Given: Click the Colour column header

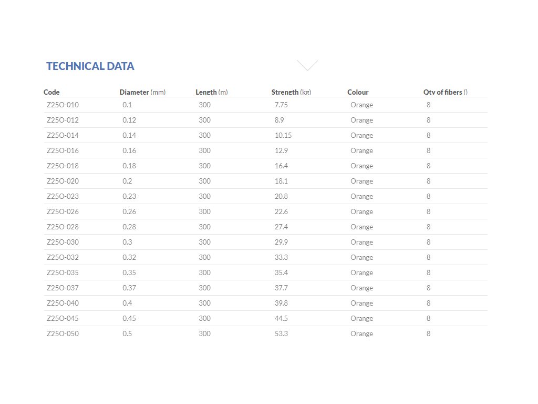Looking at the screenshot, I should [x=358, y=92].
